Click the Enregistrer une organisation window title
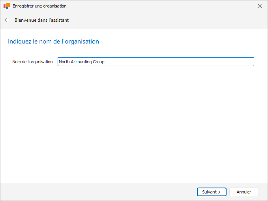This screenshot has width=268, height=201. pyautogui.click(x=39, y=6)
